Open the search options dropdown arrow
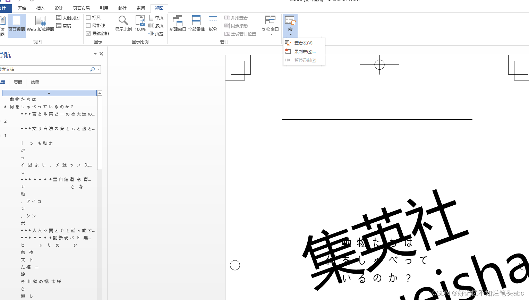Image resolution: width=529 pixels, height=300 pixels. point(99,69)
